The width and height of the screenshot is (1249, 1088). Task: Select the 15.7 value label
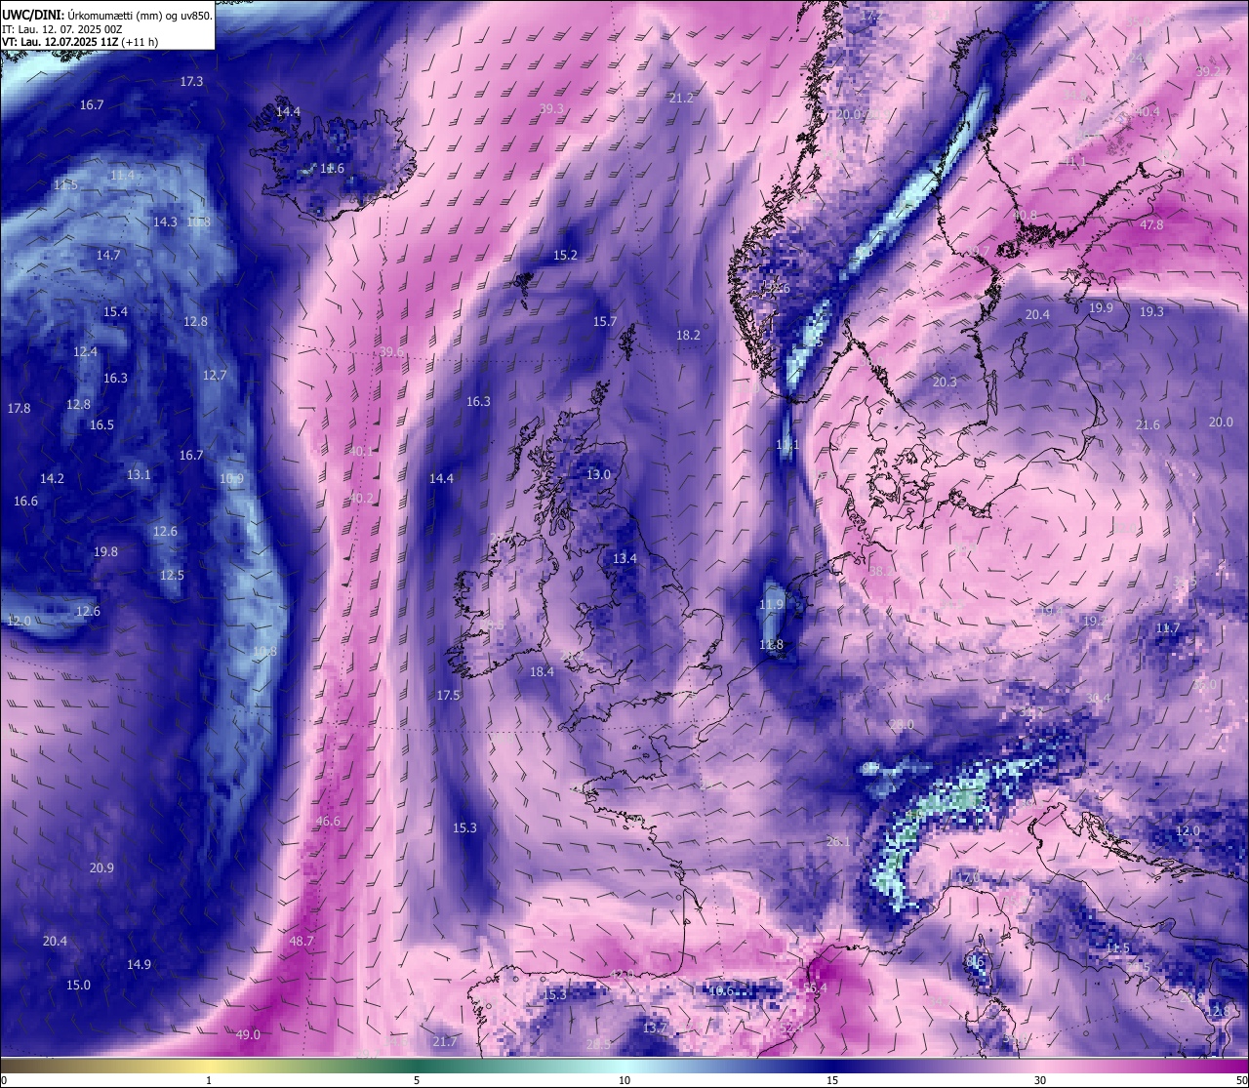[x=605, y=322]
